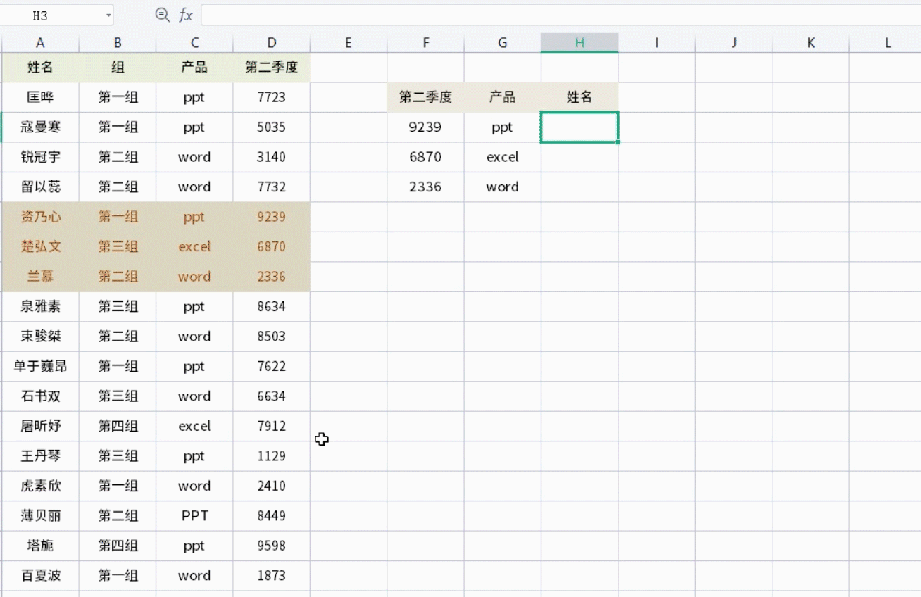Screen dimensions: 921x597
Task: Select the excel cell in 屠昕妤's row
Action: click(194, 427)
